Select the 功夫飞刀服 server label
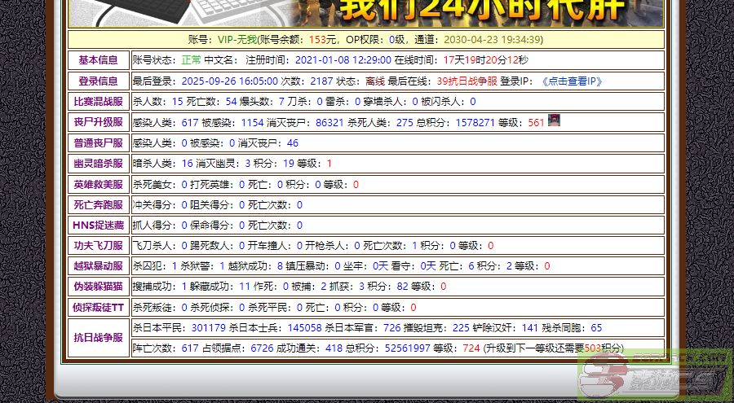 [x=98, y=245]
